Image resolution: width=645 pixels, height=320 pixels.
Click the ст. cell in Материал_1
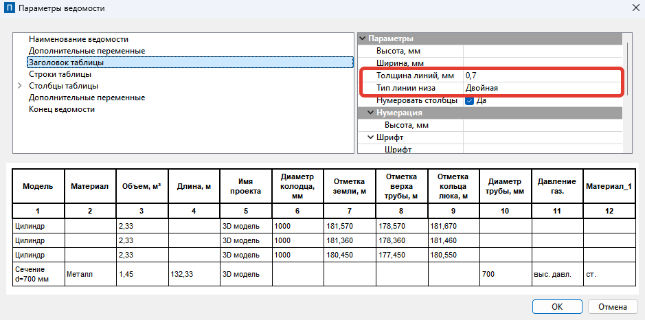(609, 275)
